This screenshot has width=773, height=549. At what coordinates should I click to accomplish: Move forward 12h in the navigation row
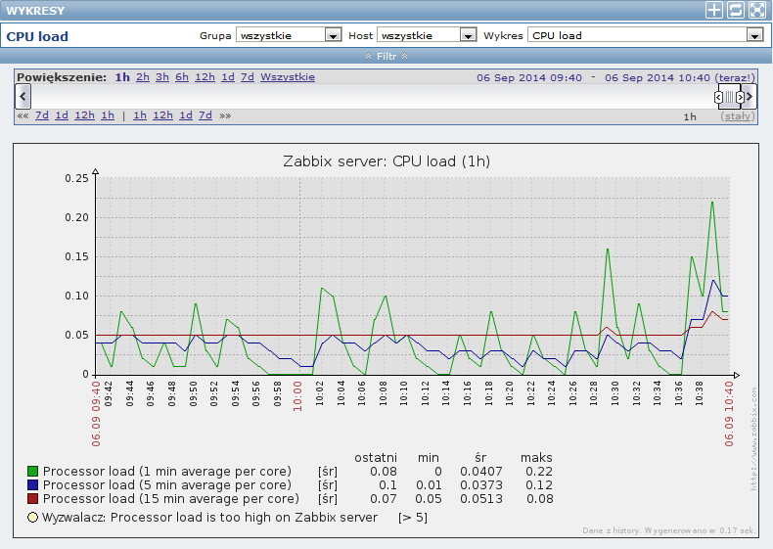pos(162,115)
